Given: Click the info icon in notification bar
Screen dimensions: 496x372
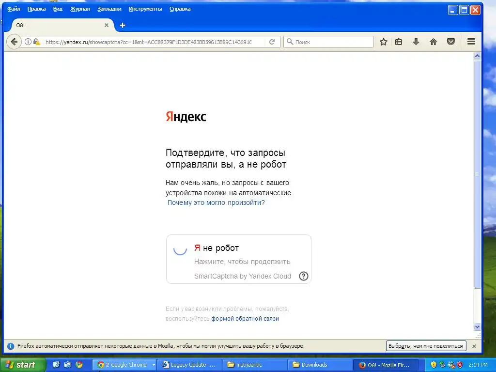Looking at the screenshot, I should pos(11,346).
